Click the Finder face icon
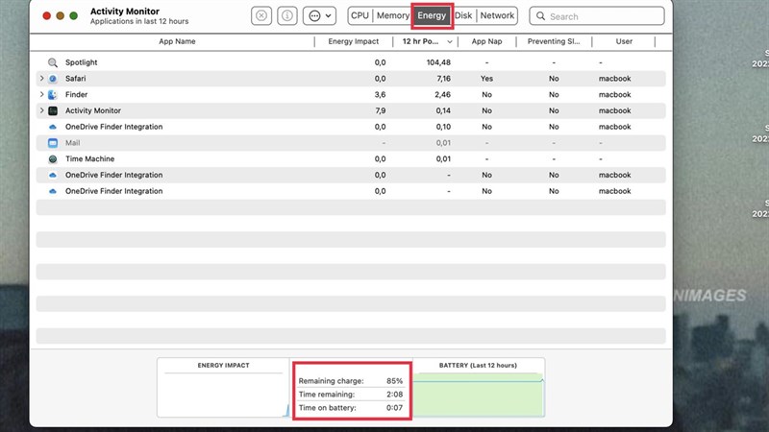 pos(53,94)
